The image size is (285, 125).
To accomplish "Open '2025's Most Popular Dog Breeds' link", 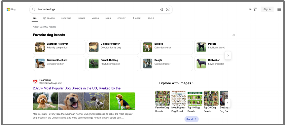I will (x=77, y=88).
